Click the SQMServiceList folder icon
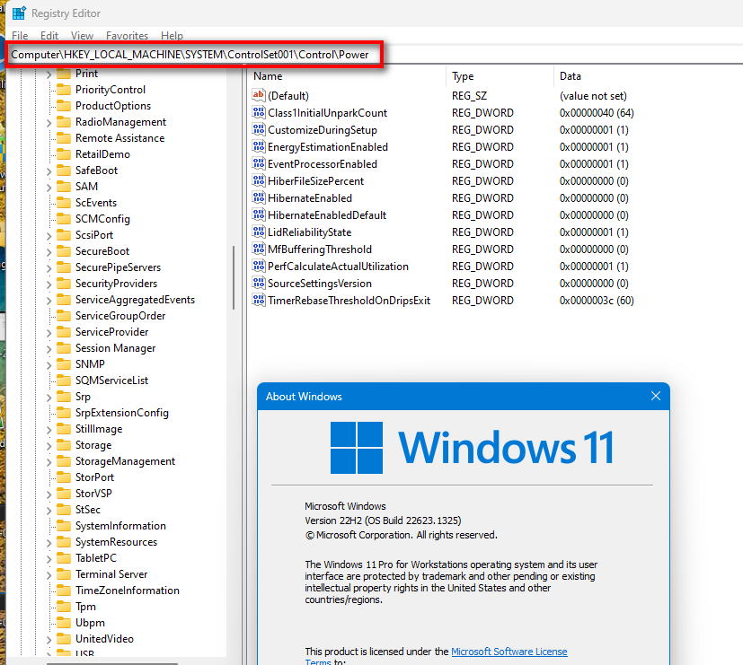 [x=64, y=381]
